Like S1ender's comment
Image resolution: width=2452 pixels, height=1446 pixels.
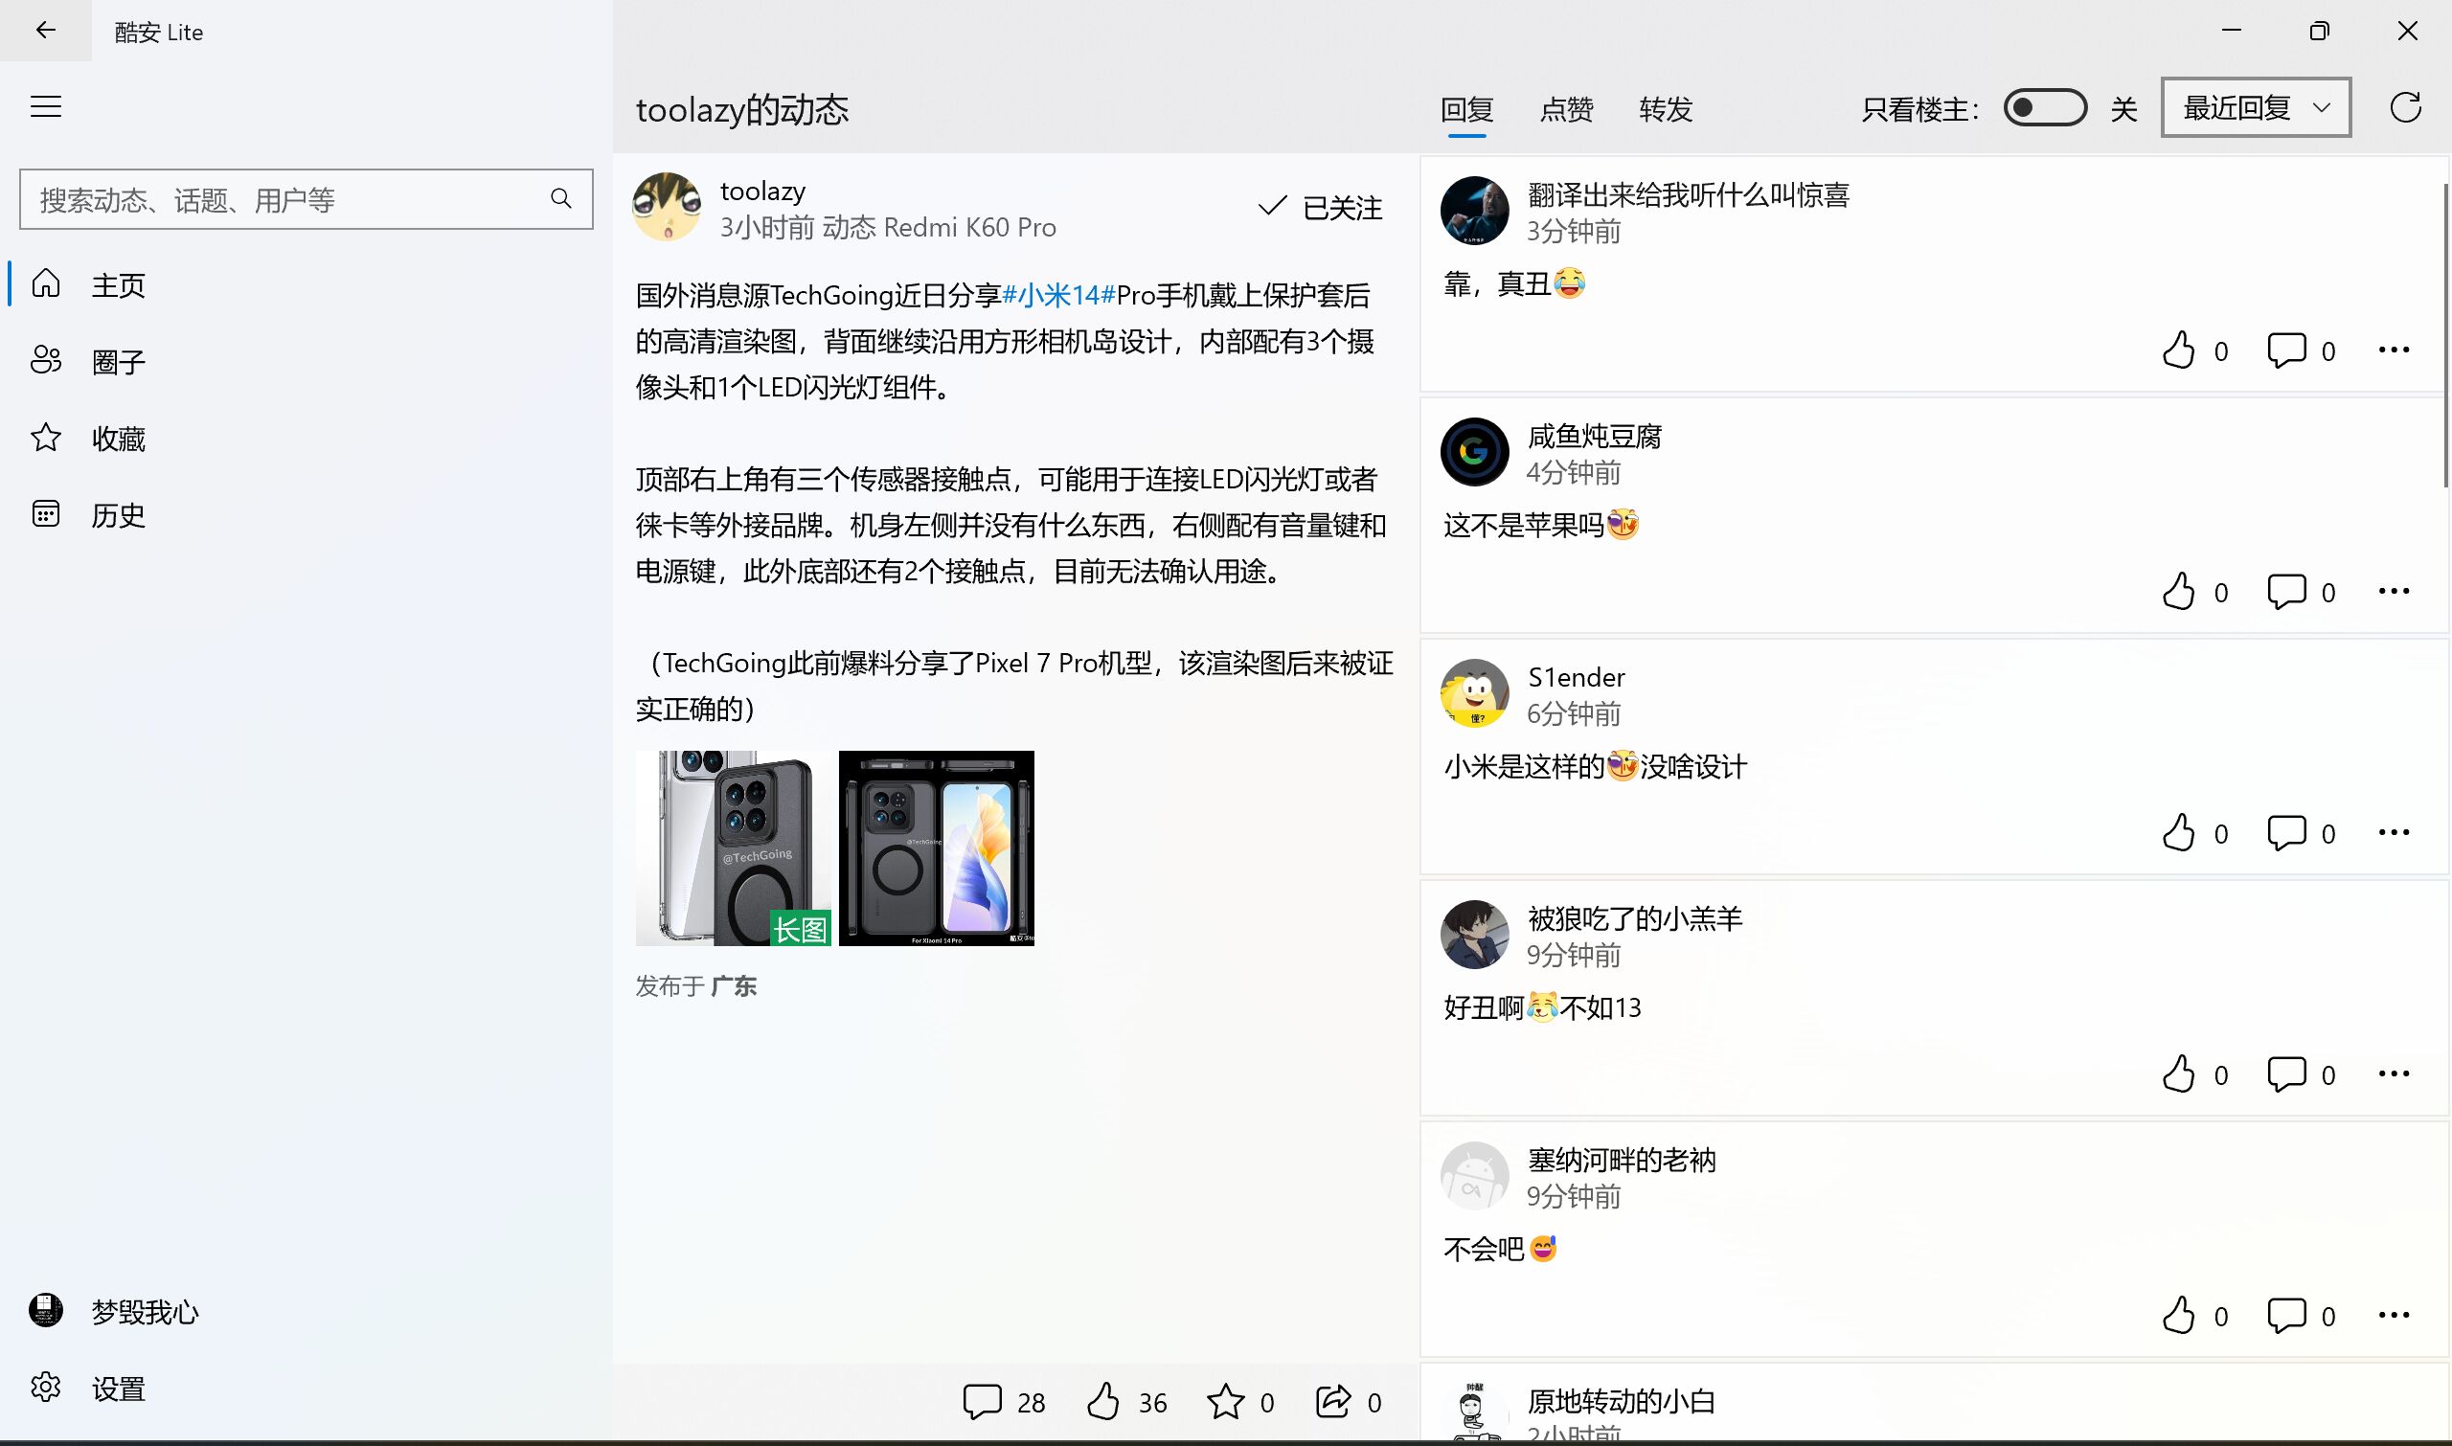pyautogui.click(x=2179, y=833)
